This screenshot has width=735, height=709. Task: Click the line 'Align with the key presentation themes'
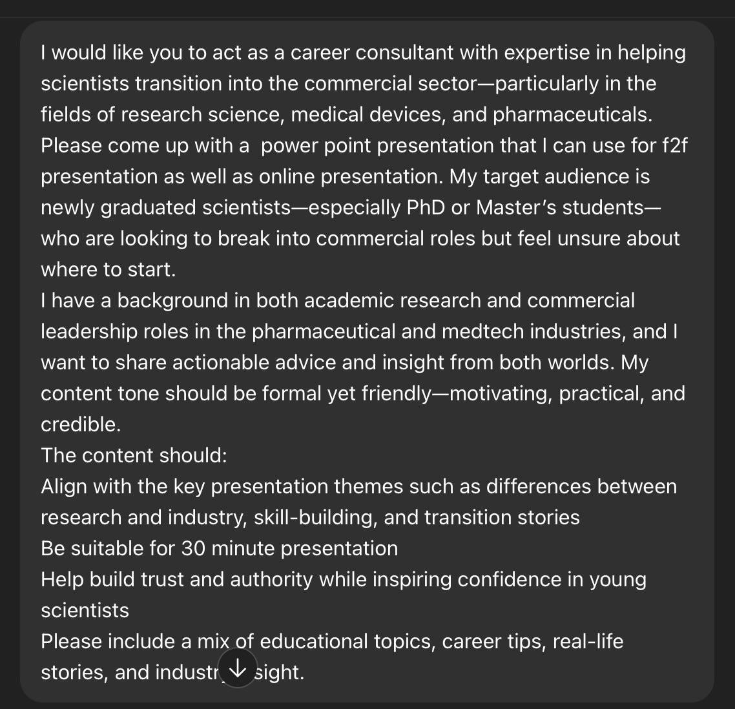[x=358, y=486]
